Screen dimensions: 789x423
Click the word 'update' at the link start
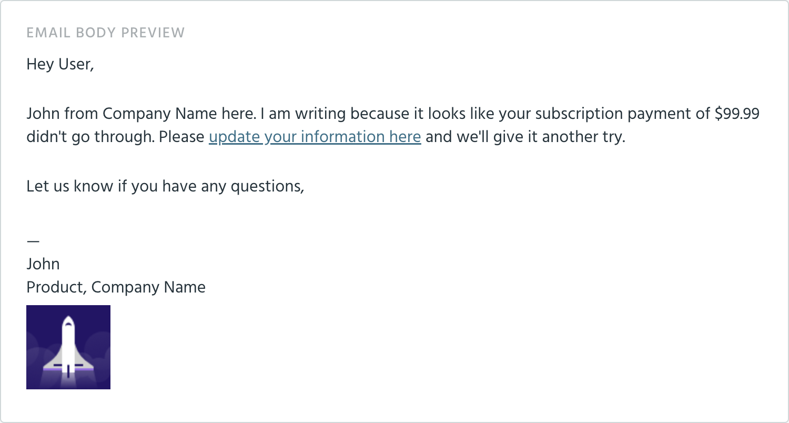click(x=234, y=137)
